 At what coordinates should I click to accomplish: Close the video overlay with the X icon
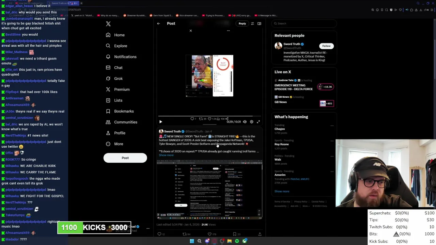(191, 31)
